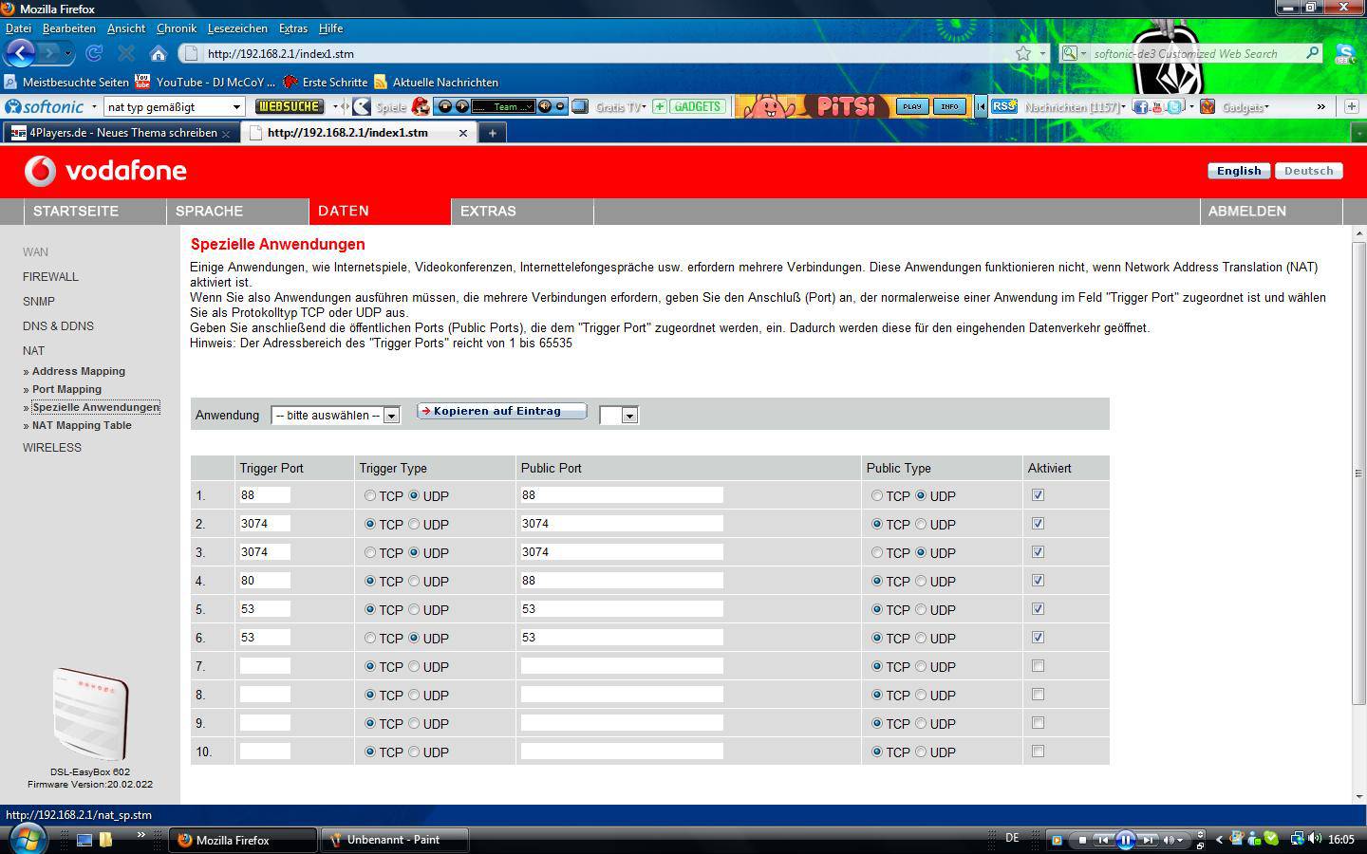Open the entry number dropdown beside Kopieren

point(619,416)
